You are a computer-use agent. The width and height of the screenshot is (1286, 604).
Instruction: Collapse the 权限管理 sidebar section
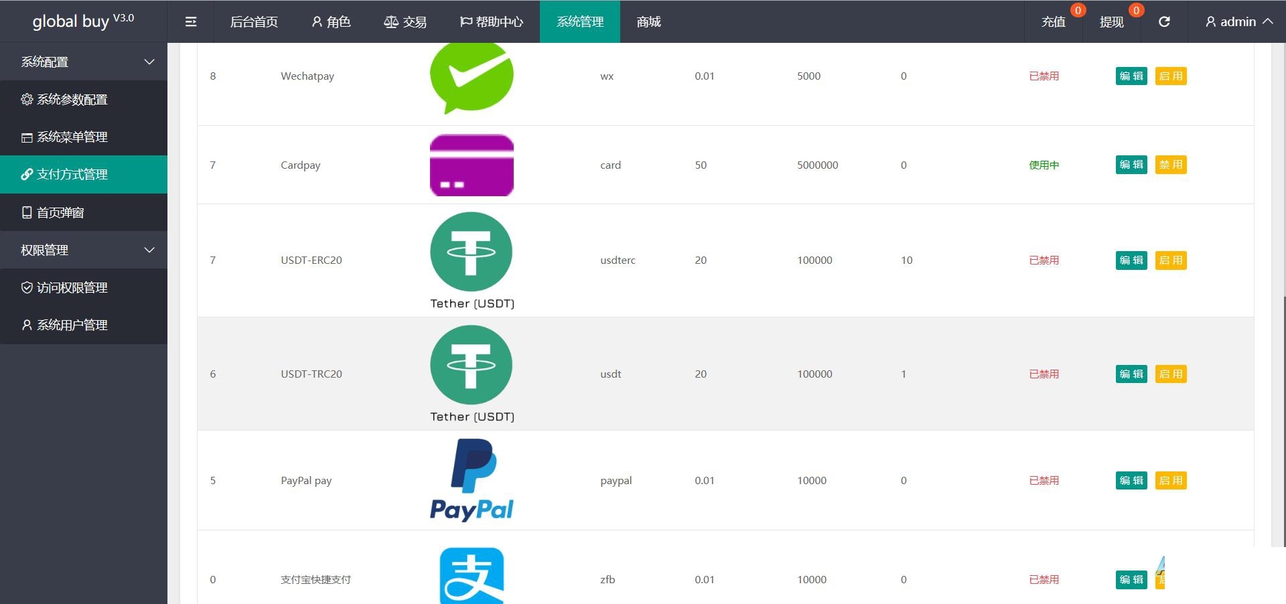coord(84,250)
